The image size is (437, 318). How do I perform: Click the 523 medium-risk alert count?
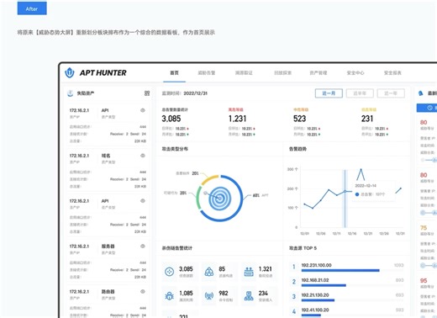click(300, 119)
